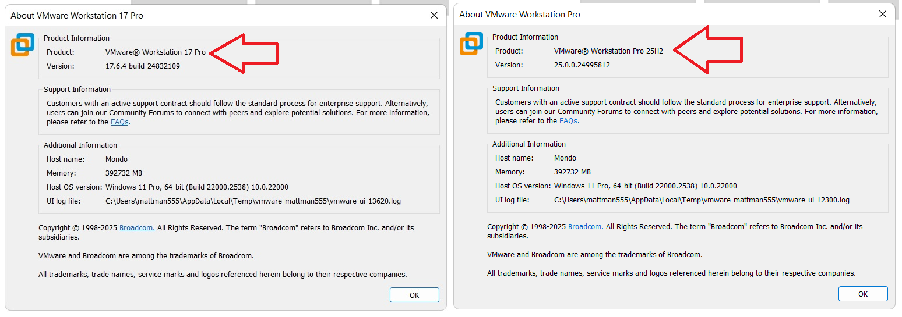Click the VMware logo in the Workstation 17 Pro dialog

23,45
